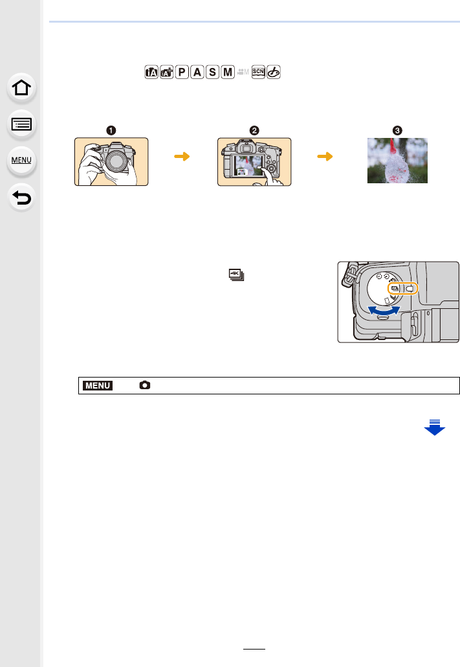
Task: Click the P program mode icon
Action: click(x=182, y=73)
